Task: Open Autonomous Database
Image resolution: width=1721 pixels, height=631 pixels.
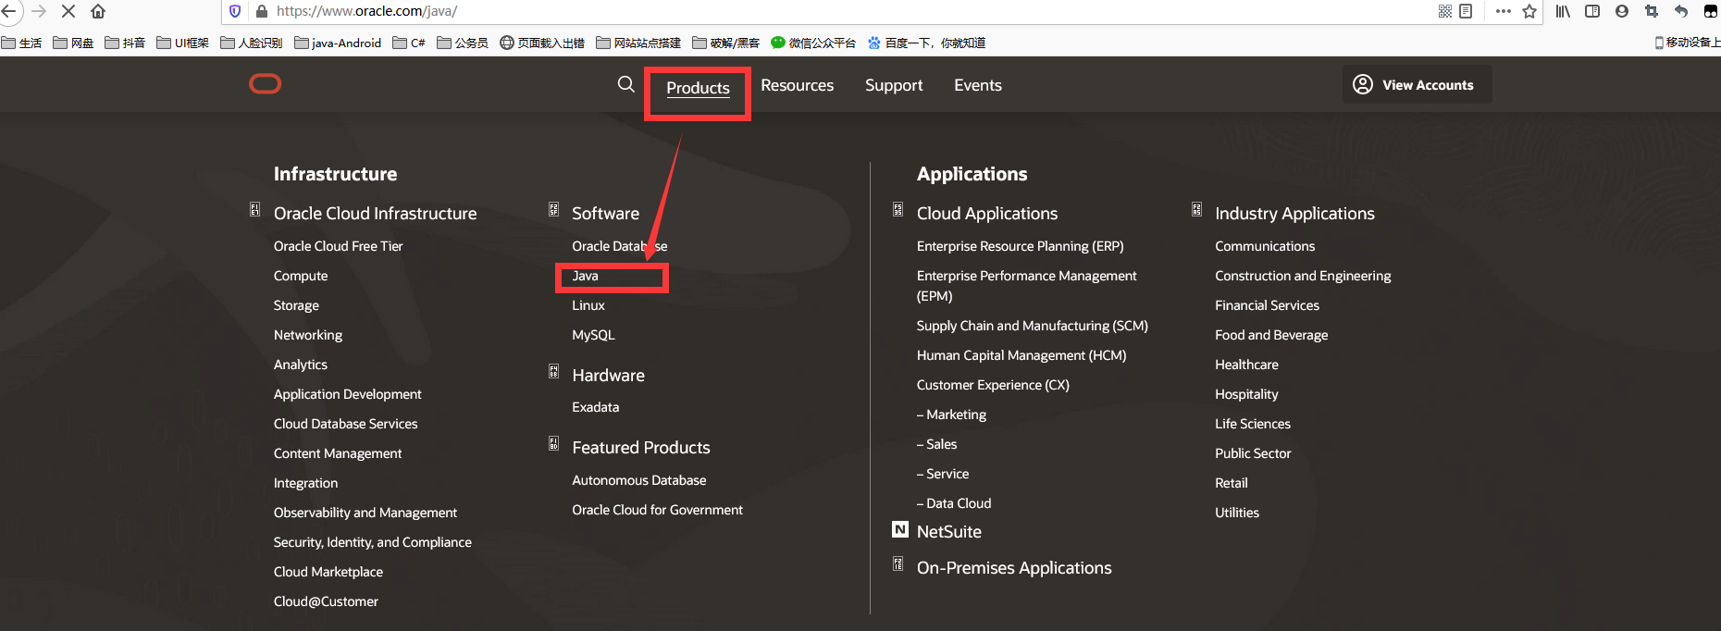Action: [x=638, y=480]
